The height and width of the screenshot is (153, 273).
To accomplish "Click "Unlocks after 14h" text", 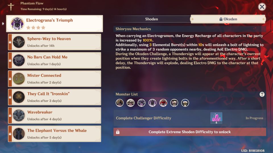I will coord(41,46).
